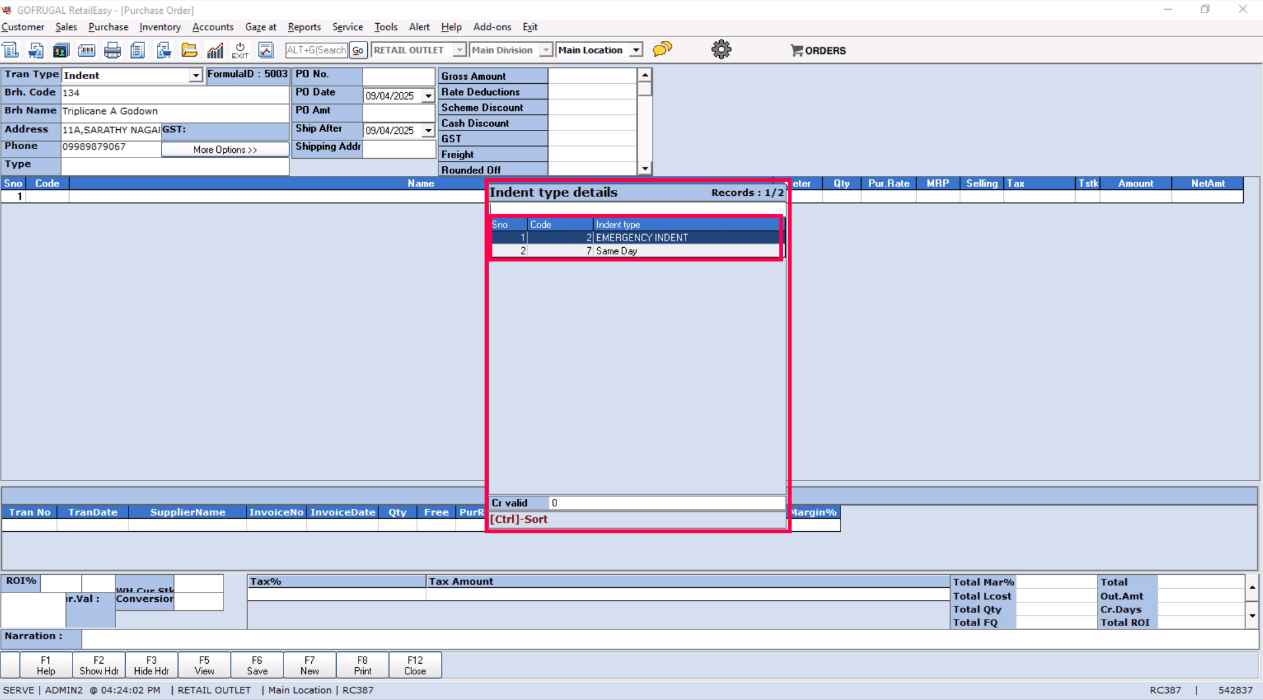
Task: Open the PO Date calendar dropdown
Action: 428,96
